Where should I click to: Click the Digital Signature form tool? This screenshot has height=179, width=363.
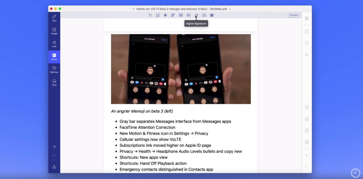click(x=196, y=15)
